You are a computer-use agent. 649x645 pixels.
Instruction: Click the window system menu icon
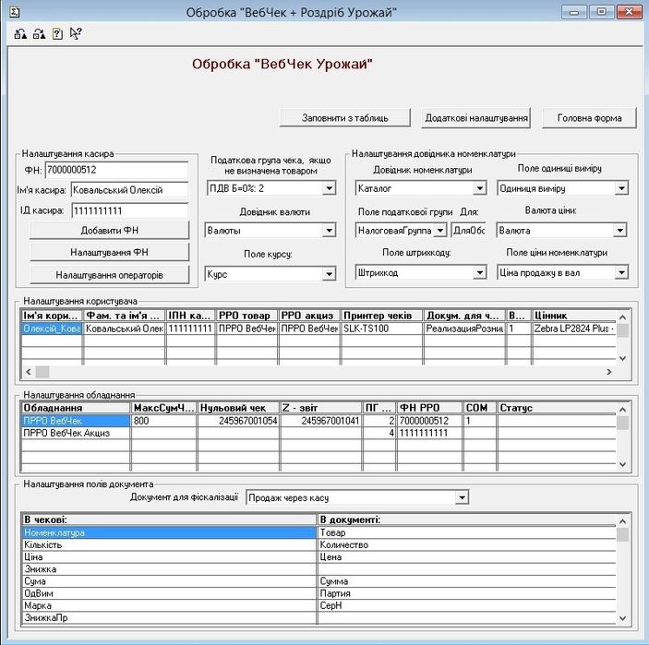click(x=15, y=12)
